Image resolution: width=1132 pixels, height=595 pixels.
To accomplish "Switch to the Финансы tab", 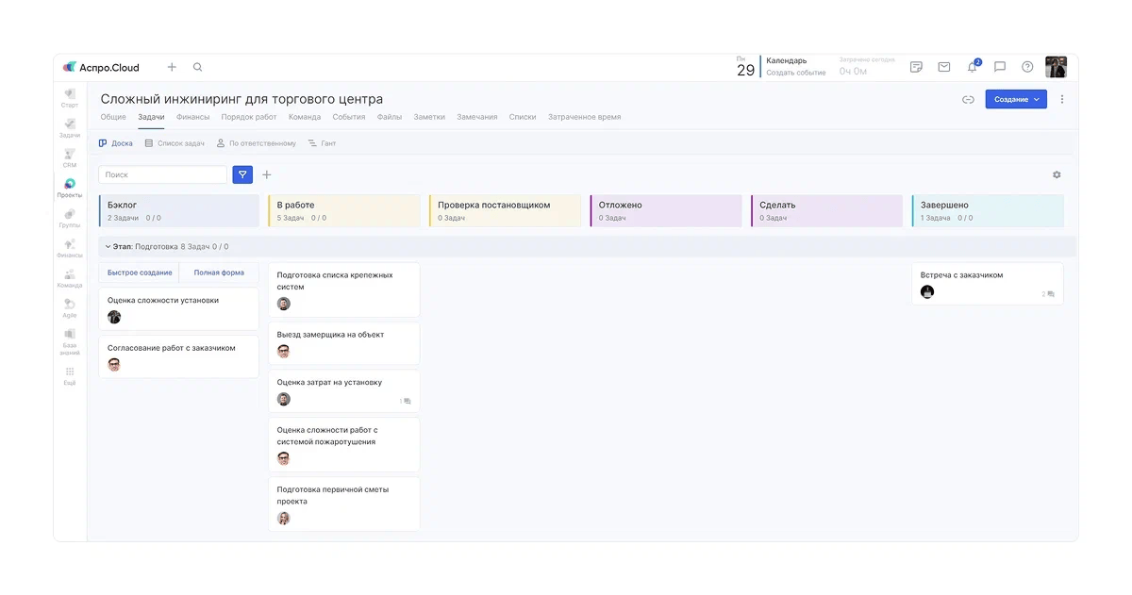I will pyautogui.click(x=192, y=117).
